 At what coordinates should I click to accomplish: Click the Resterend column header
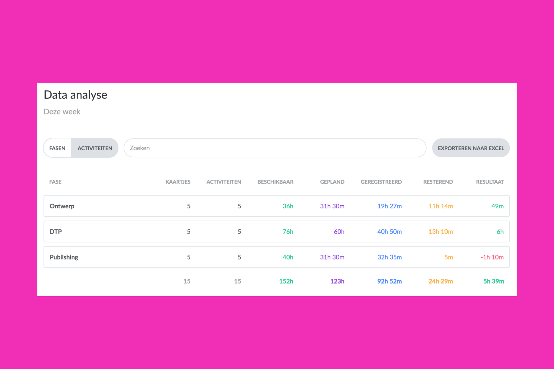point(438,182)
